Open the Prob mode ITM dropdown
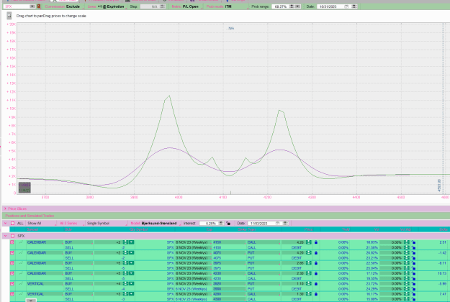The width and height of the screenshot is (450, 302). coord(227,6)
